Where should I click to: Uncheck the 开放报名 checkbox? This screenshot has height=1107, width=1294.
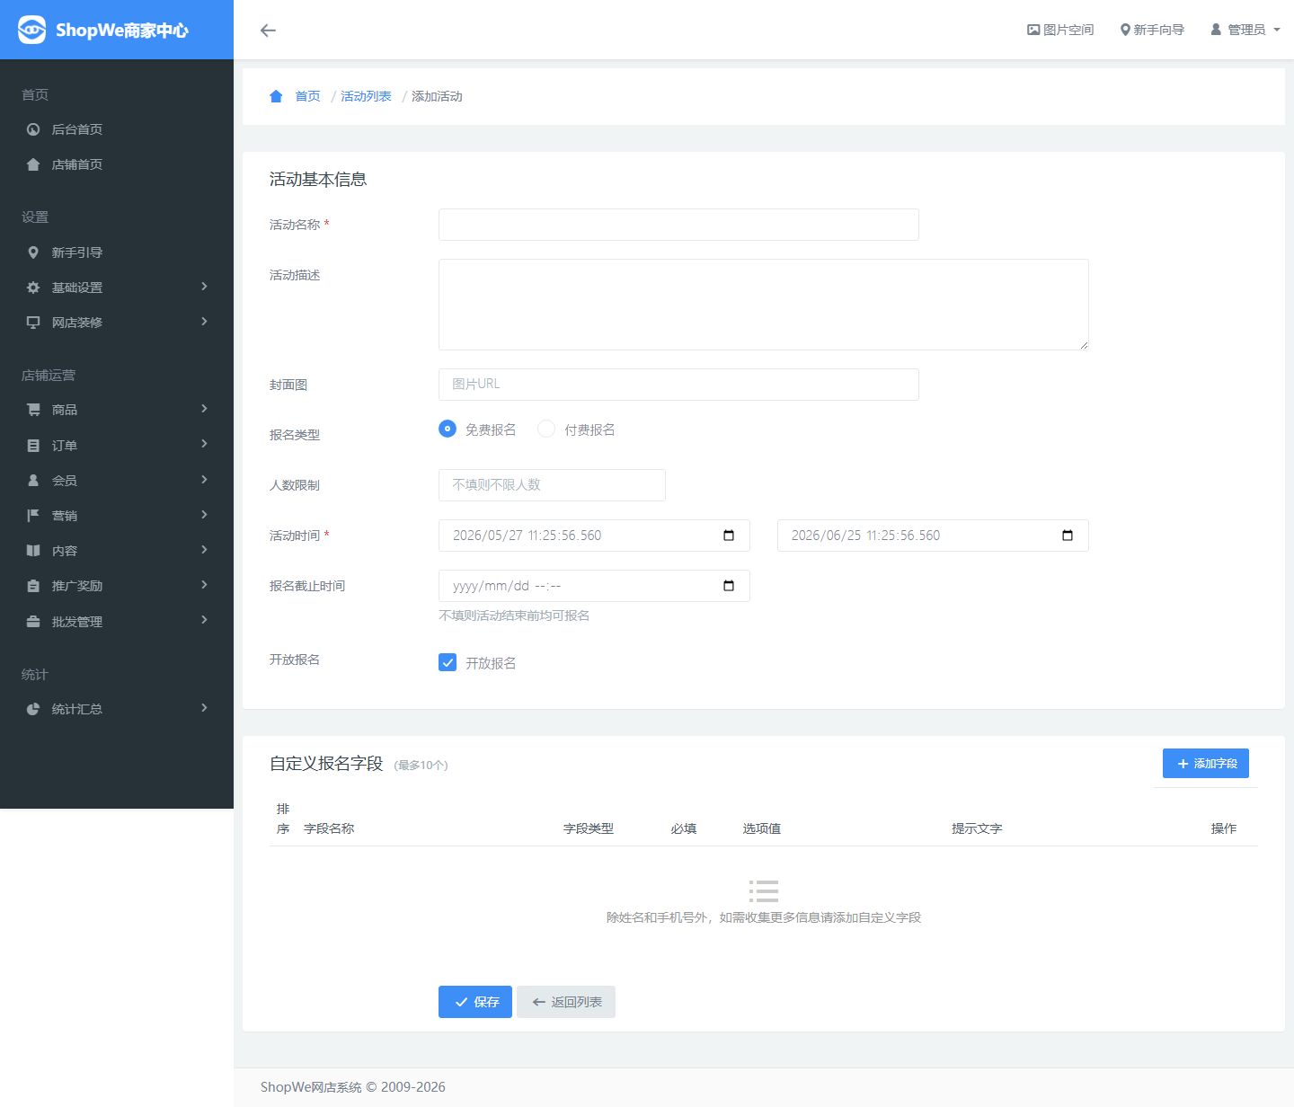pos(448,662)
